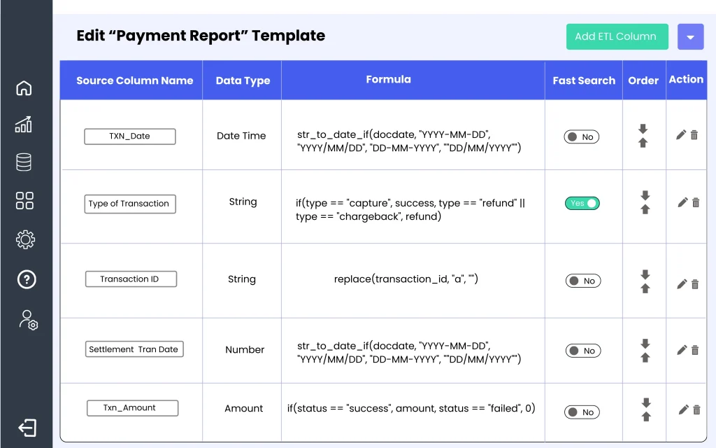This screenshot has height=448, width=716.
Task: Click the replace(transaction_id) formula
Action: 406,279
